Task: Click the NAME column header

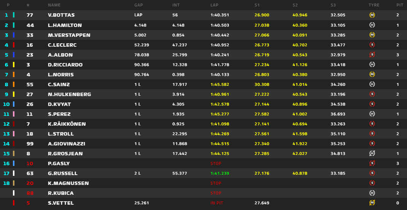Action: [x=54, y=5]
